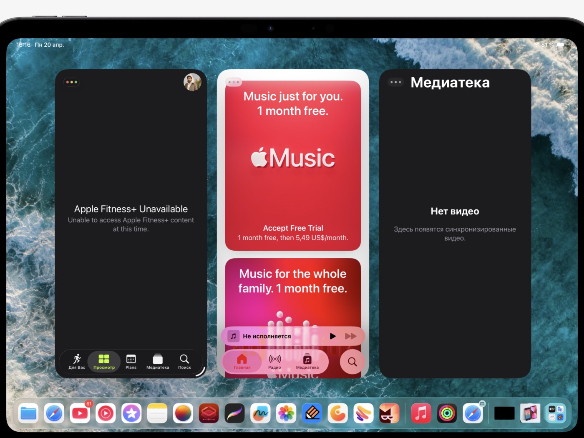This screenshot has width=584, height=438.
Task: Open Медиатека tab in the Music window
Action: pyautogui.click(x=307, y=361)
